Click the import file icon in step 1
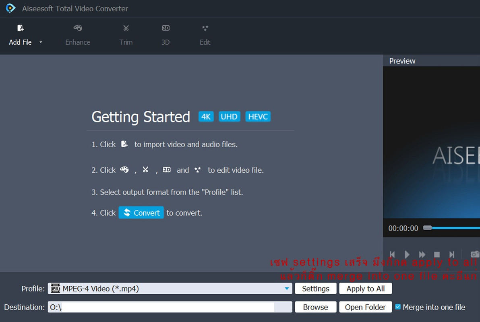The width and height of the screenshot is (480, 322). click(124, 144)
